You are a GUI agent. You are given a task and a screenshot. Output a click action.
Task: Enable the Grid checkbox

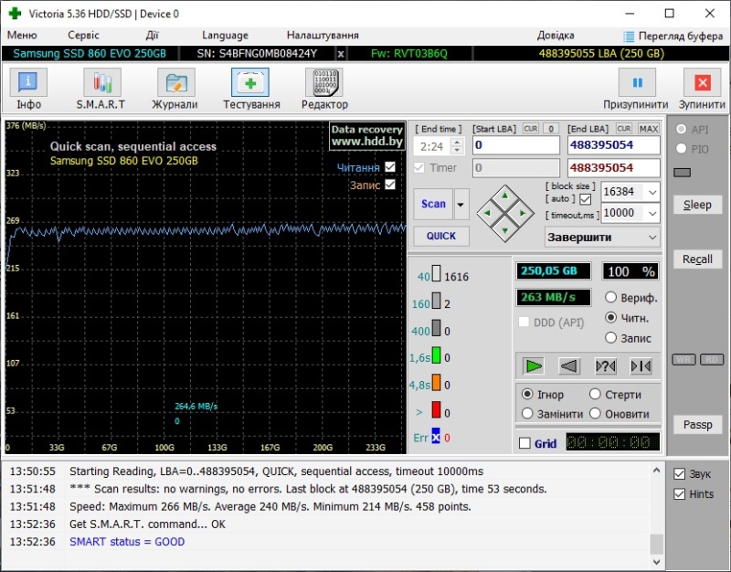[524, 443]
